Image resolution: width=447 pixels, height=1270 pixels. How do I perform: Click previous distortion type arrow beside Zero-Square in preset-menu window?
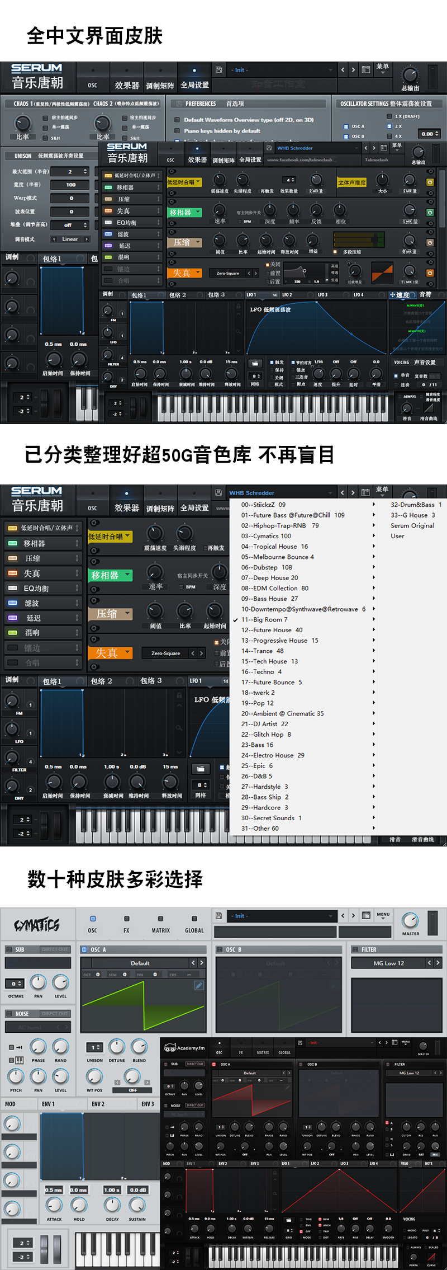coord(193,653)
